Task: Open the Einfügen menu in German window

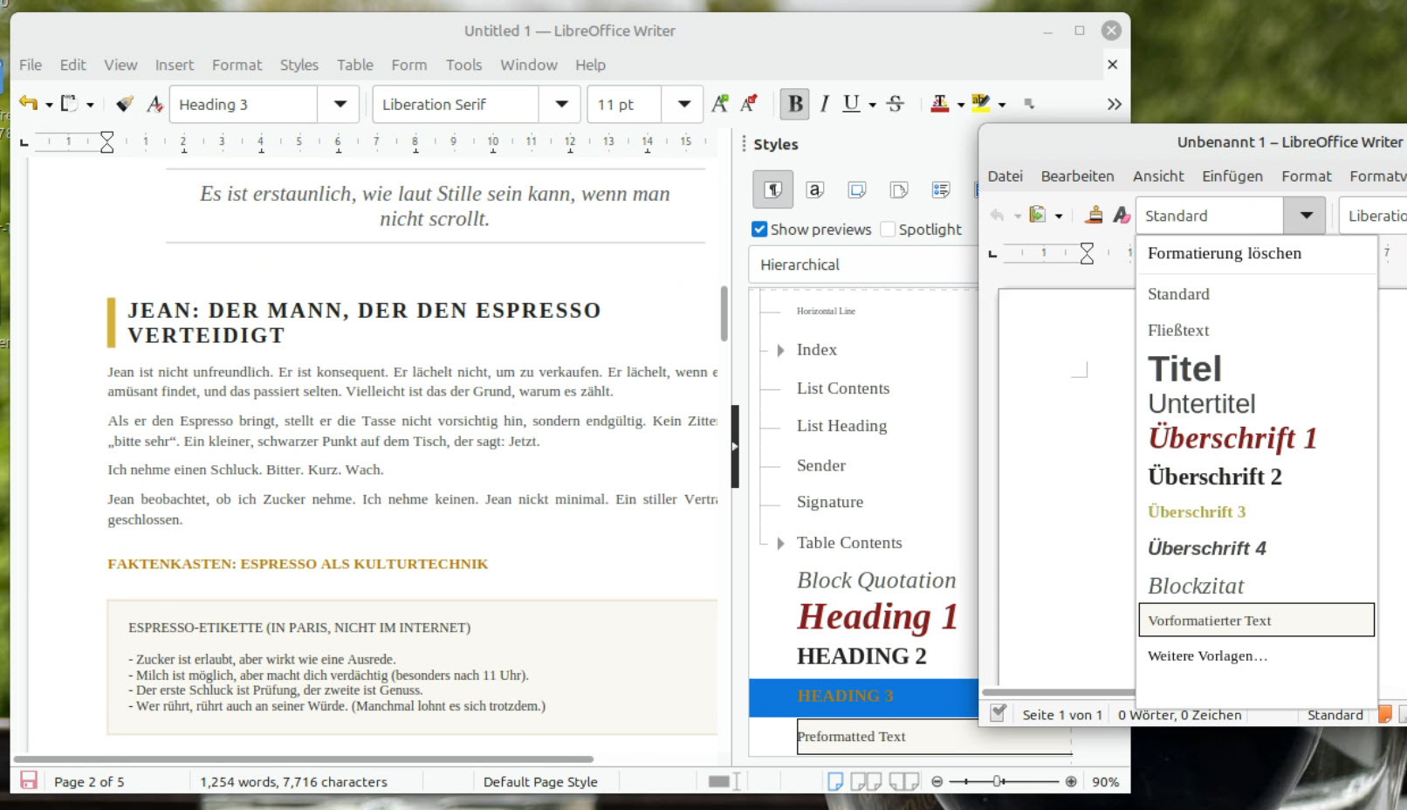Action: point(1232,176)
